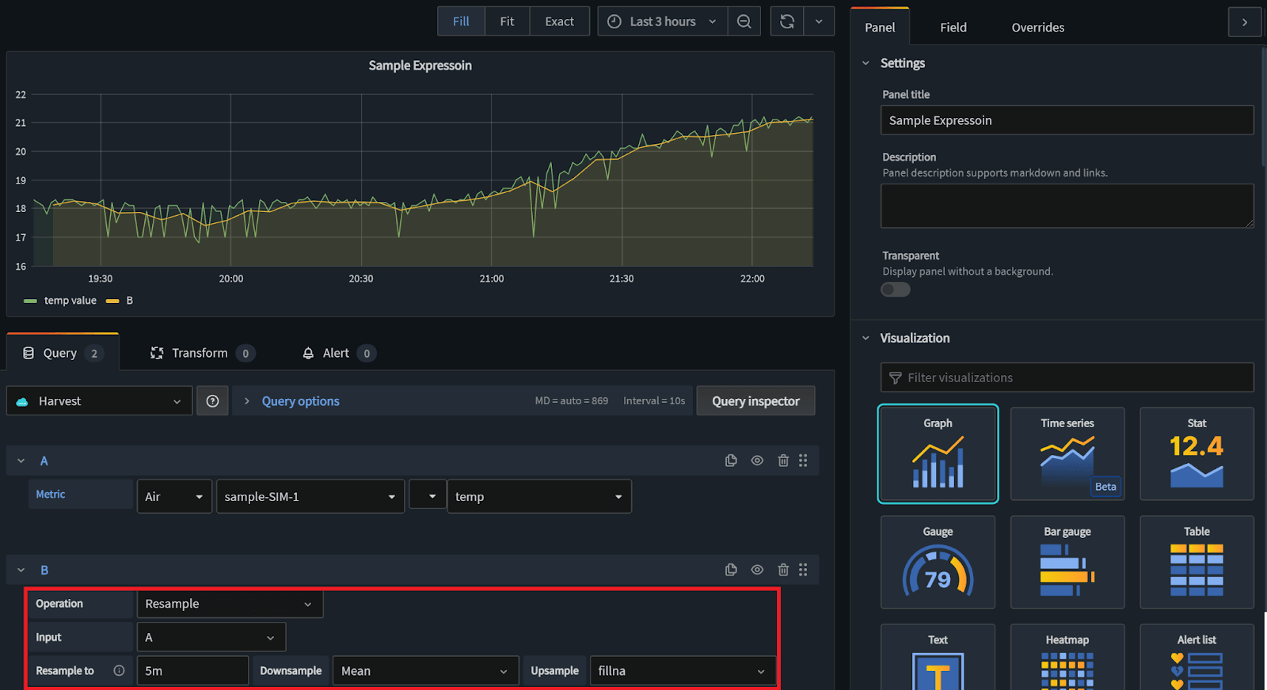
Task: Delete query B with the trash icon
Action: (783, 570)
